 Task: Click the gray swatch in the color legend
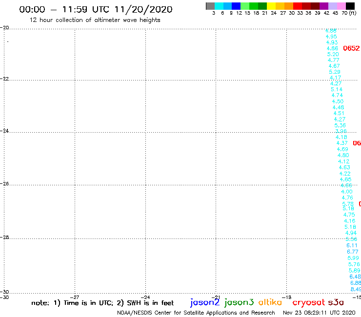(210, 6)
